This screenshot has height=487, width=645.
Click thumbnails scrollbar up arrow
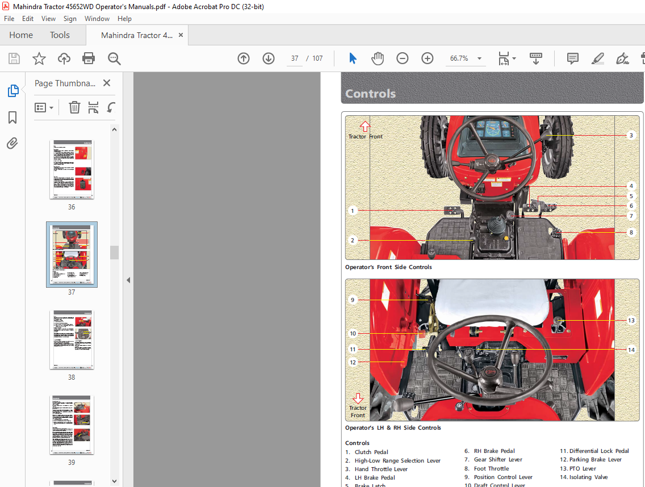pyautogui.click(x=114, y=129)
